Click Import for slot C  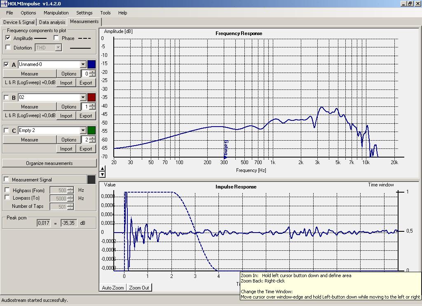click(66, 149)
